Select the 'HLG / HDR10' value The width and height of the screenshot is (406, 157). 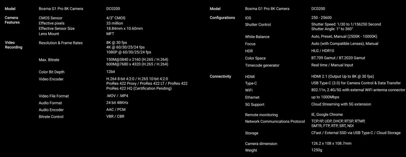(x=323, y=51)
